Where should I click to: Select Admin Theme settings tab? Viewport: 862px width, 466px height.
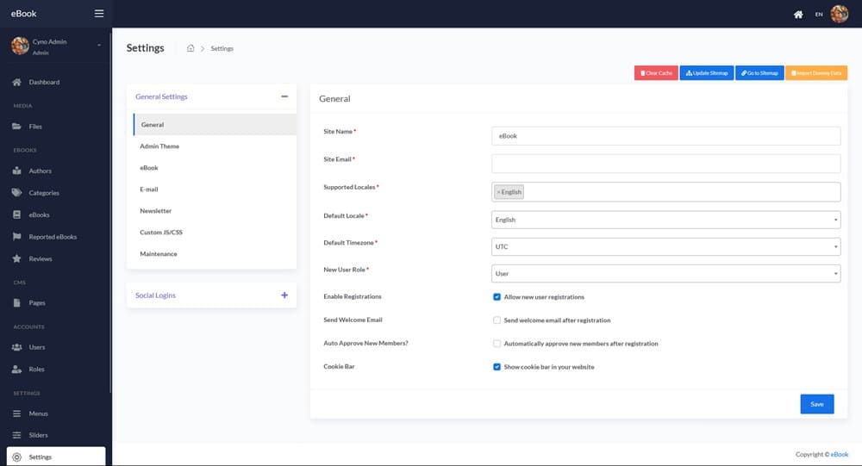(x=159, y=146)
